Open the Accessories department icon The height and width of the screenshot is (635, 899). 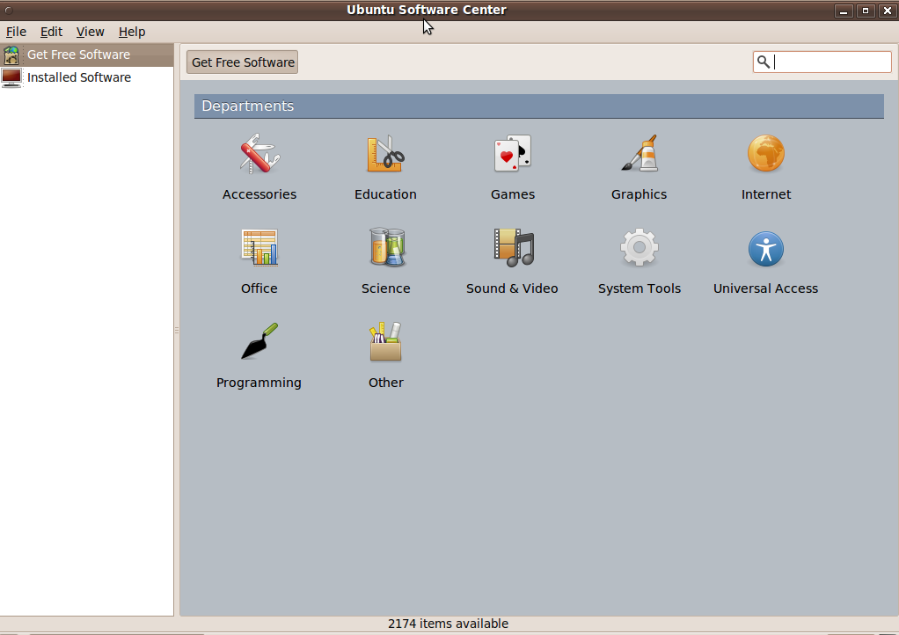coord(259,154)
